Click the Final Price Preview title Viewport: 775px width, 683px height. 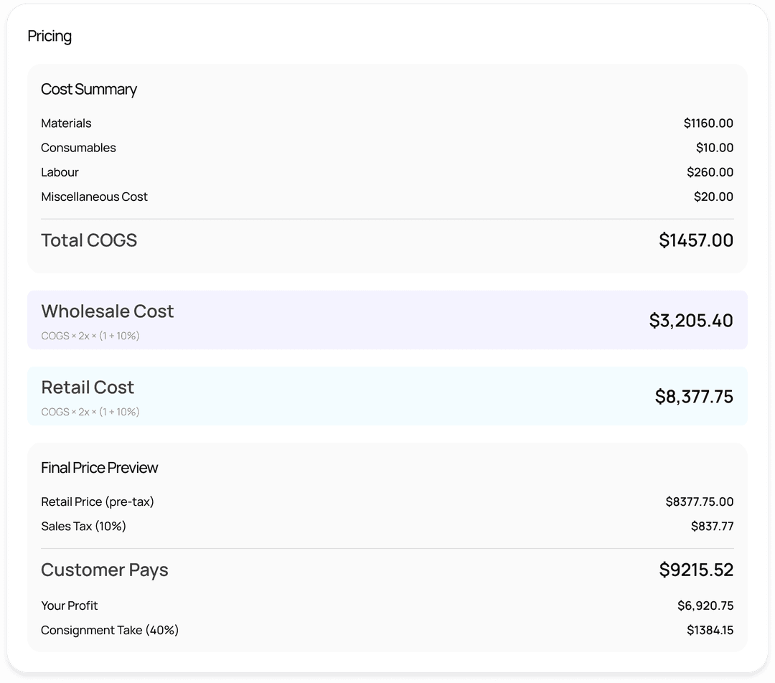(x=99, y=468)
